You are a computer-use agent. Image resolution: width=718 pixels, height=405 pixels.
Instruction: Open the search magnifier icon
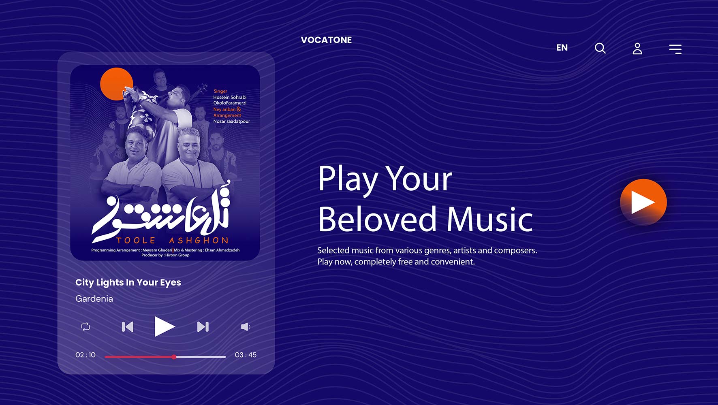600,49
